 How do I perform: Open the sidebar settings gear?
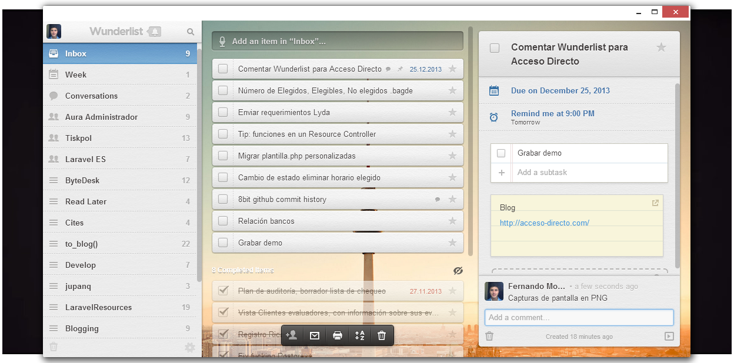click(x=189, y=348)
